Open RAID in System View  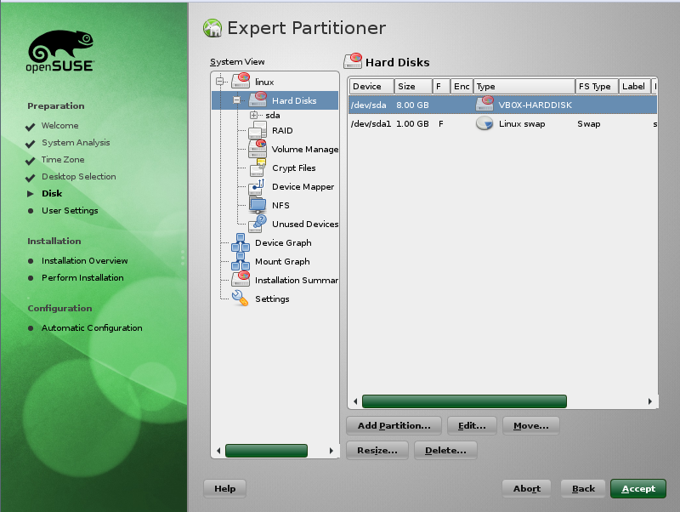coord(282,131)
